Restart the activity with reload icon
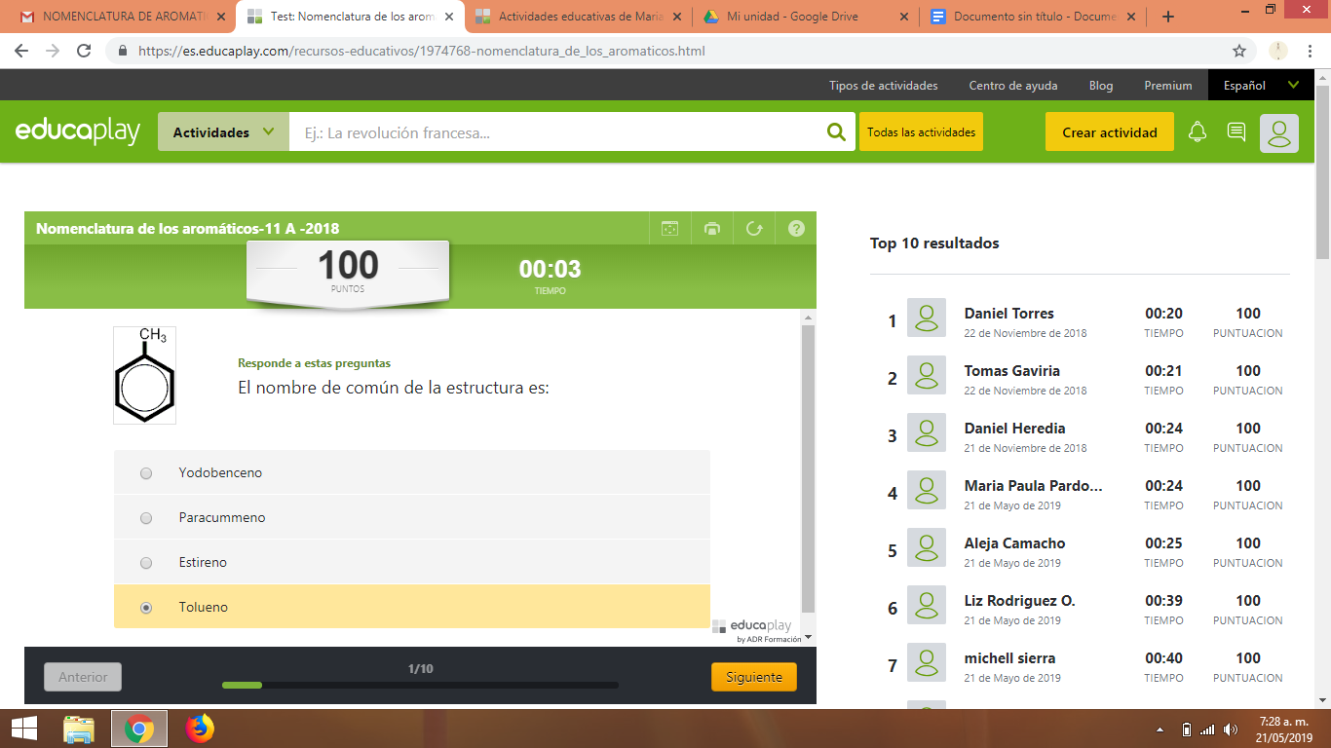 tap(754, 229)
